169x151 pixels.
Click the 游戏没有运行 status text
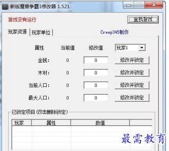tap(22, 20)
